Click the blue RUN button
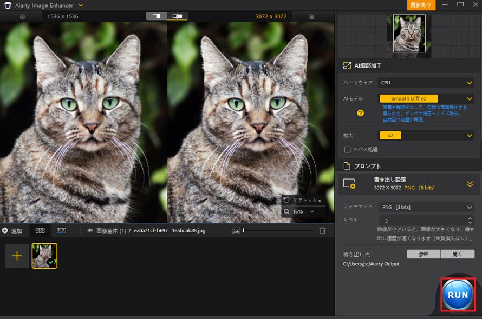The width and height of the screenshot is (482, 319). point(458,295)
